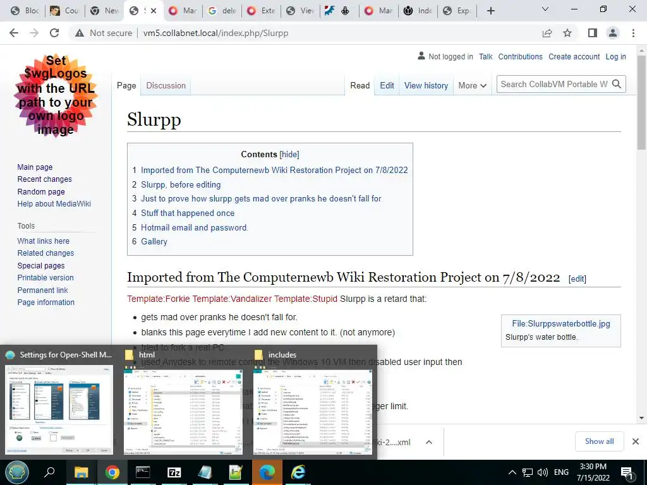This screenshot has width=647, height=485.
Task: Click the address bar URL
Action: click(x=216, y=33)
